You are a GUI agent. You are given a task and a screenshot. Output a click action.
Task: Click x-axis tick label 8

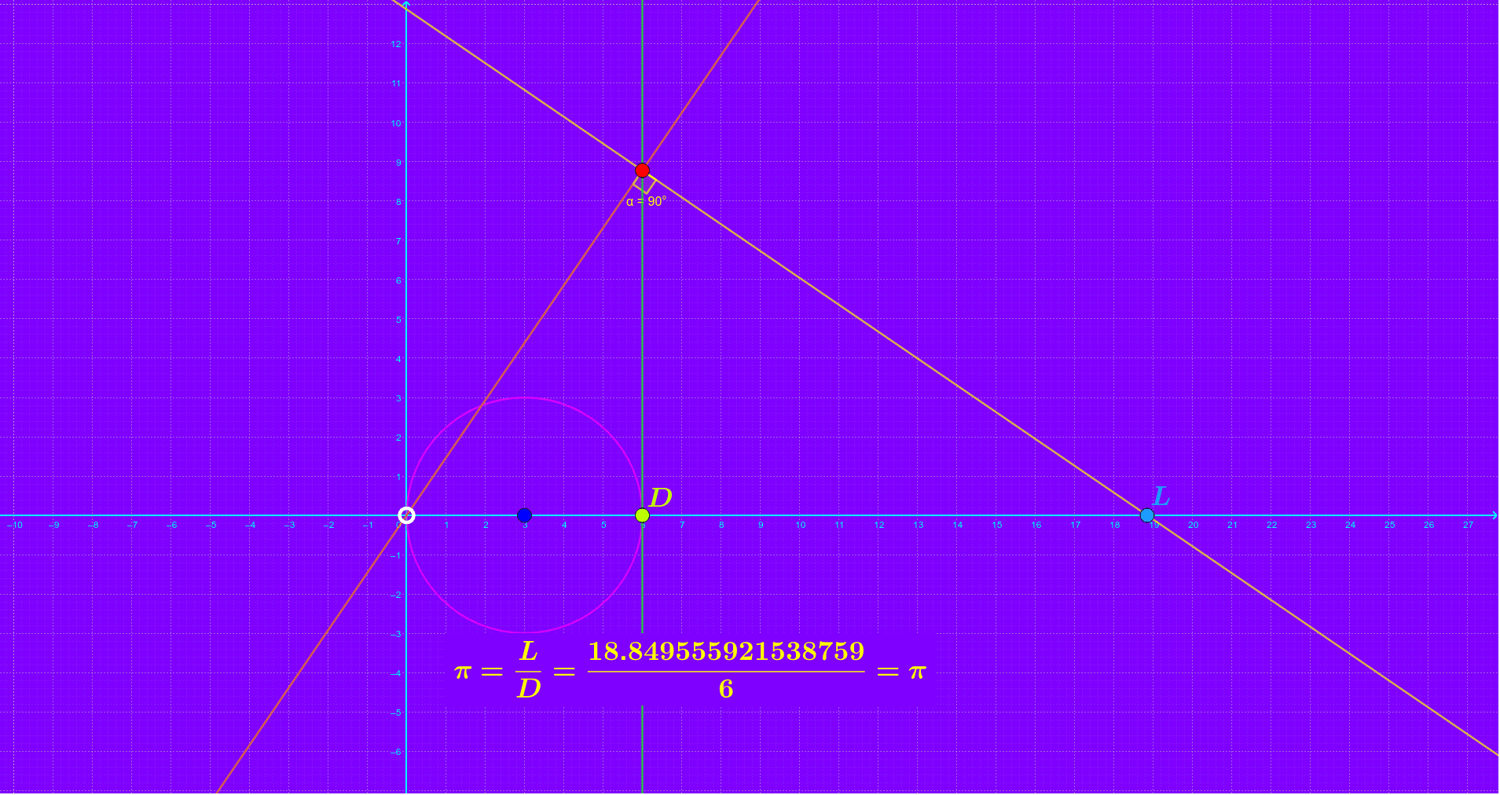click(x=721, y=525)
